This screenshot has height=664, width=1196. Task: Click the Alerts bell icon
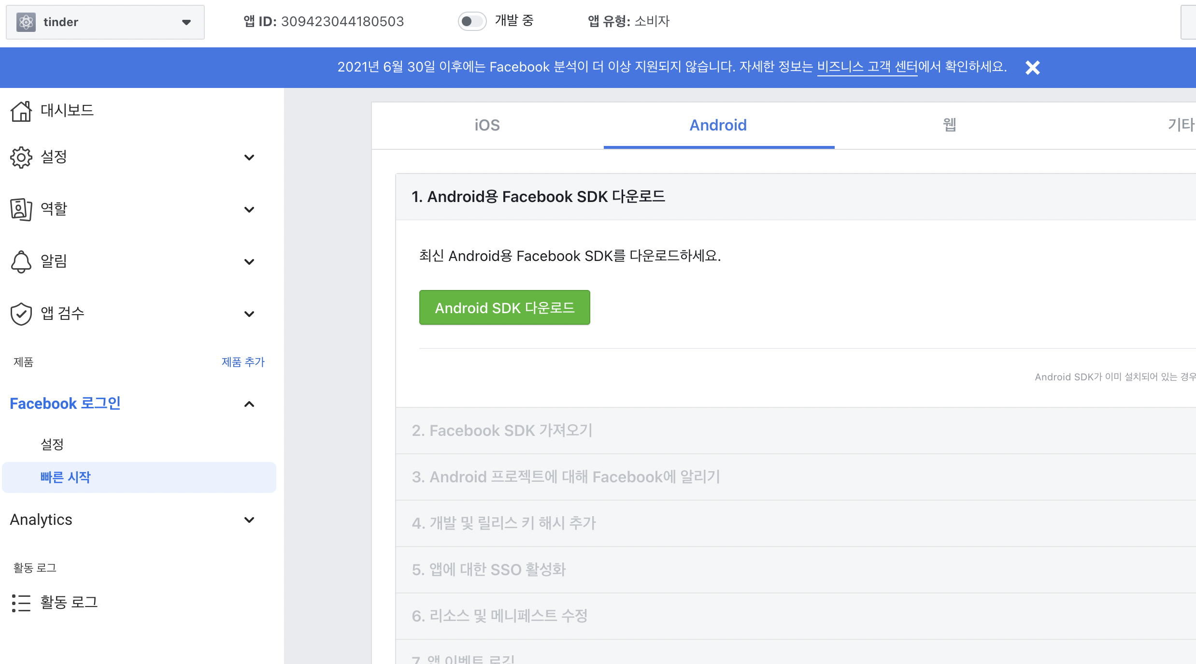[21, 261]
